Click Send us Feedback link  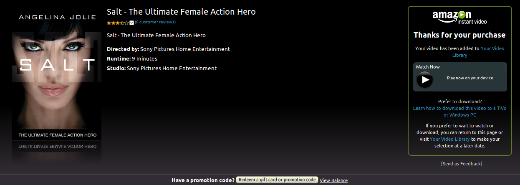point(462,164)
